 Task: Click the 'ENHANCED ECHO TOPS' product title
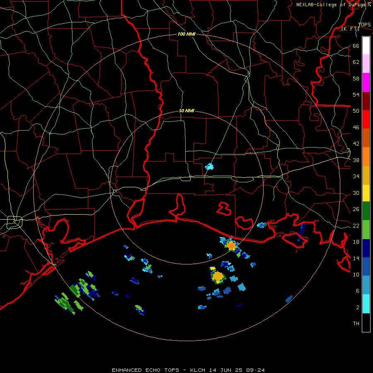145,370
